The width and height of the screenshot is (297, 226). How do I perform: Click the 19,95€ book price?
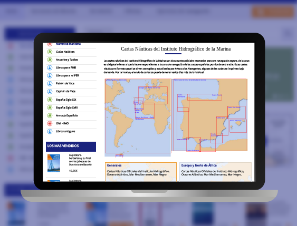73,171
